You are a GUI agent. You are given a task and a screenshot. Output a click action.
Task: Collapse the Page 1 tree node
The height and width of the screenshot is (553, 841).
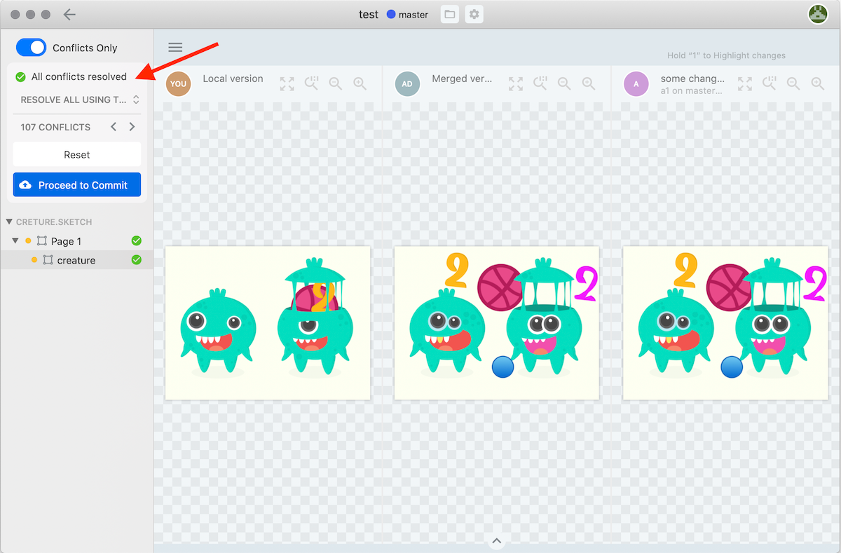coord(15,241)
